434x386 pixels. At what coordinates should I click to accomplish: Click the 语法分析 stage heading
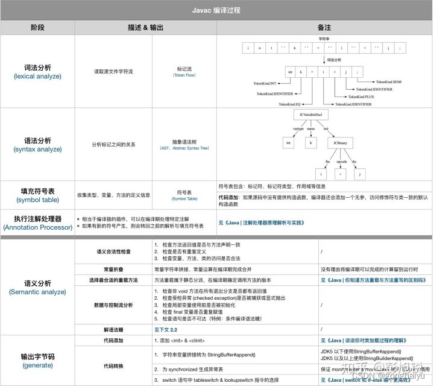[x=37, y=141]
